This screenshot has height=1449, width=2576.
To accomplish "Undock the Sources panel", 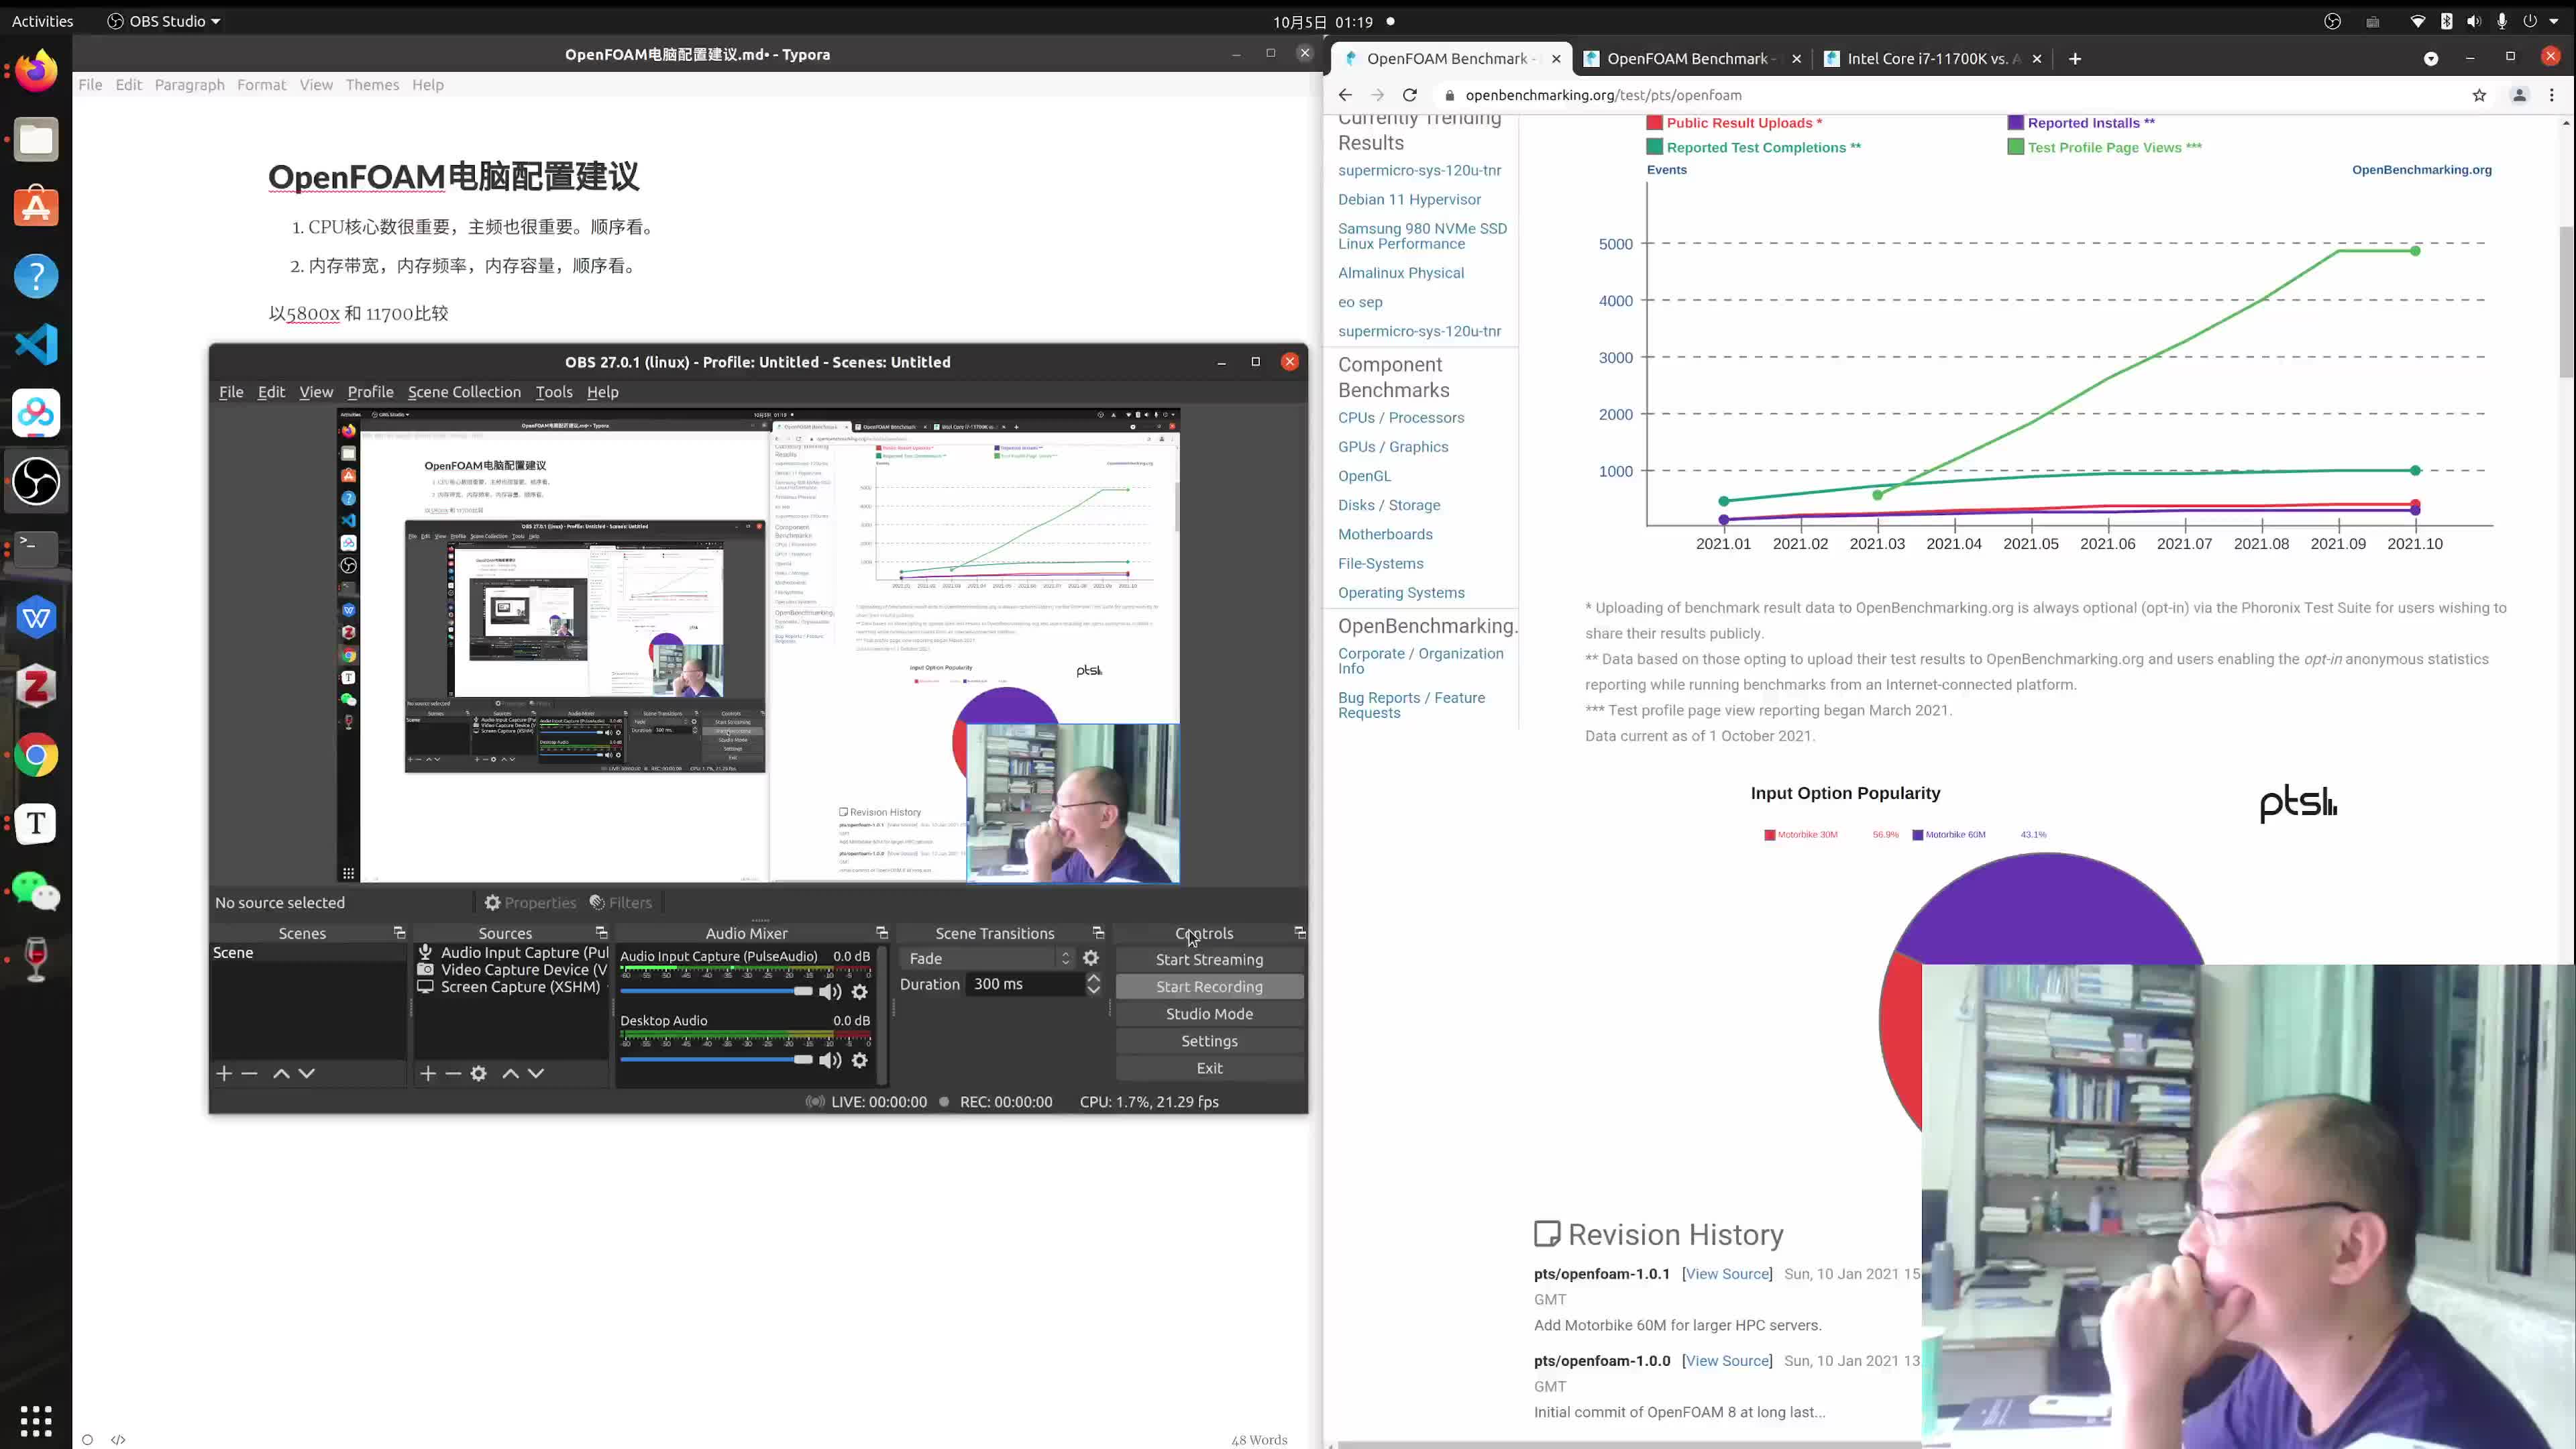I will pyautogui.click(x=601, y=933).
